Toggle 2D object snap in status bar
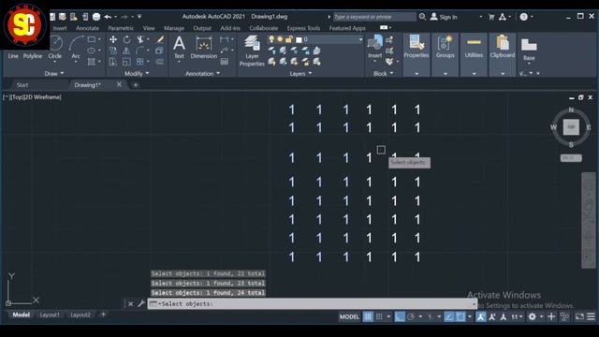 pyautogui.click(x=460, y=316)
